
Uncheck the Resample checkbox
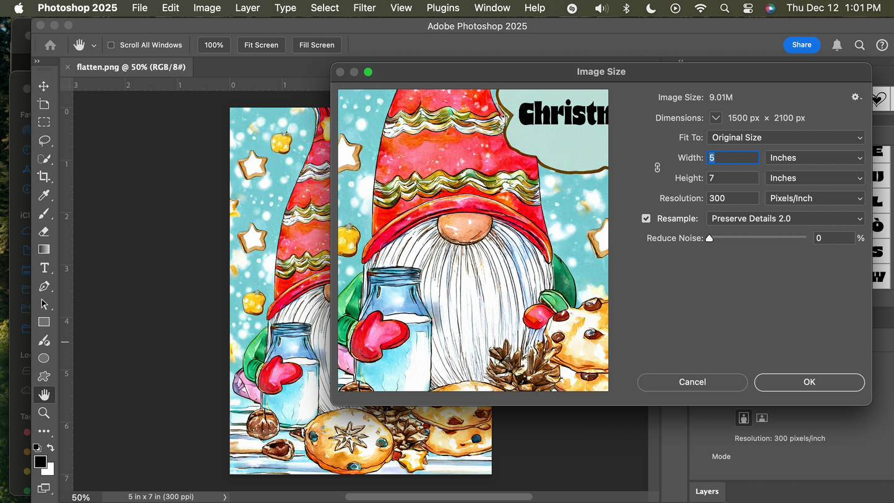tap(646, 218)
